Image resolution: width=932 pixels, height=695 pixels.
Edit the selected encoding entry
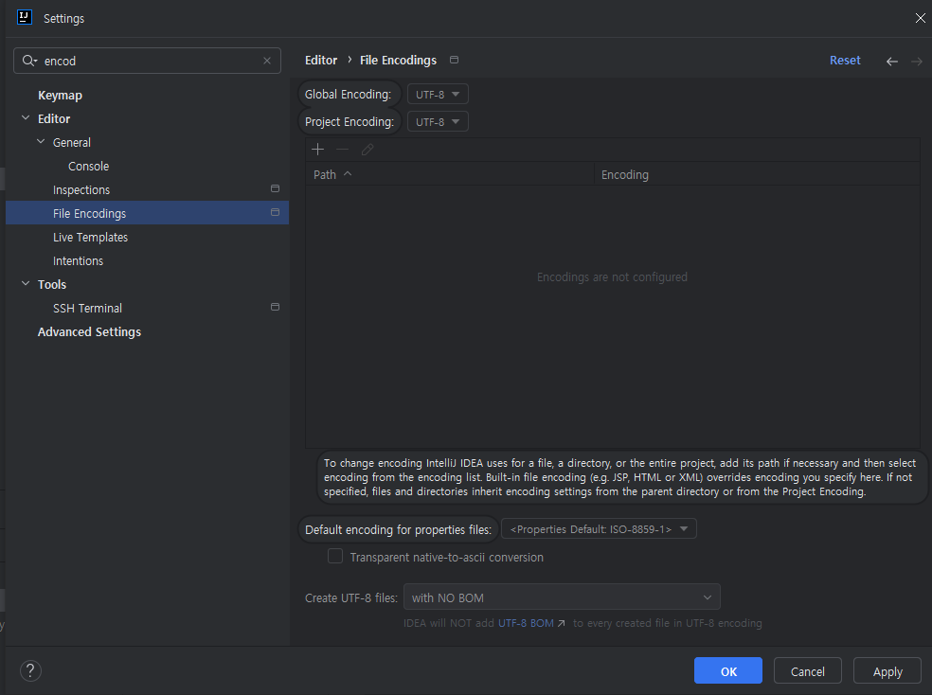tap(367, 150)
